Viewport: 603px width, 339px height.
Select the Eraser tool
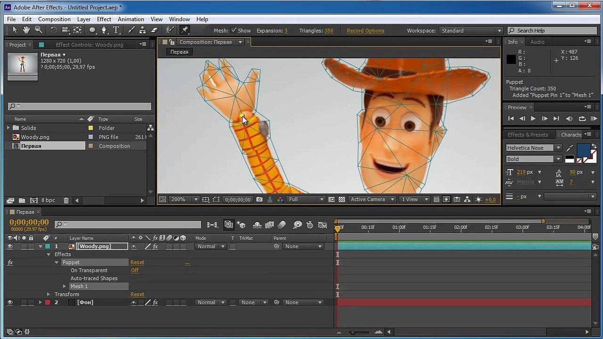tap(154, 30)
